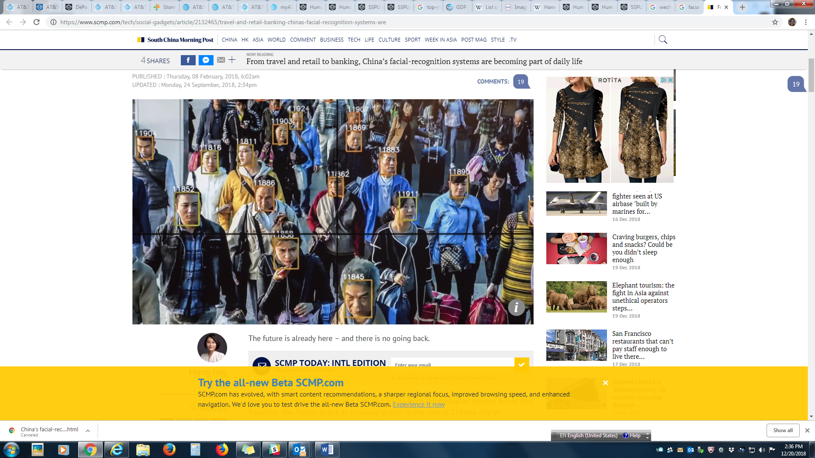Open the BUSINESS section menu
Screen dimensions: 815x458
pos(332,40)
